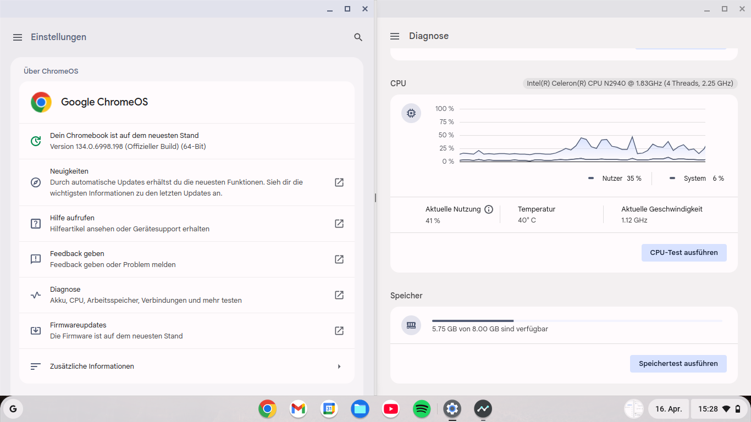Click the Feedback geben speech bubble icon

click(x=36, y=259)
